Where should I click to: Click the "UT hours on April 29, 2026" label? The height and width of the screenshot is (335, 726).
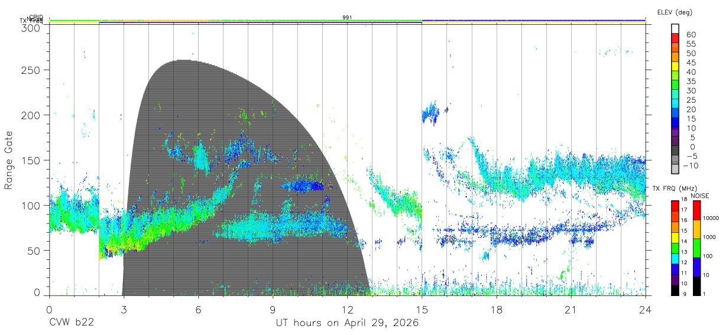coord(347,323)
